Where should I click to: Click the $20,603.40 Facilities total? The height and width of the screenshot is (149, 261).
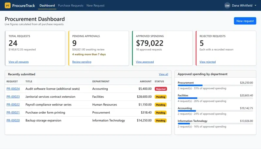click(246, 95)
